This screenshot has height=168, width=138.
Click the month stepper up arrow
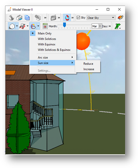pyautogui.click(x=100, y=25)
